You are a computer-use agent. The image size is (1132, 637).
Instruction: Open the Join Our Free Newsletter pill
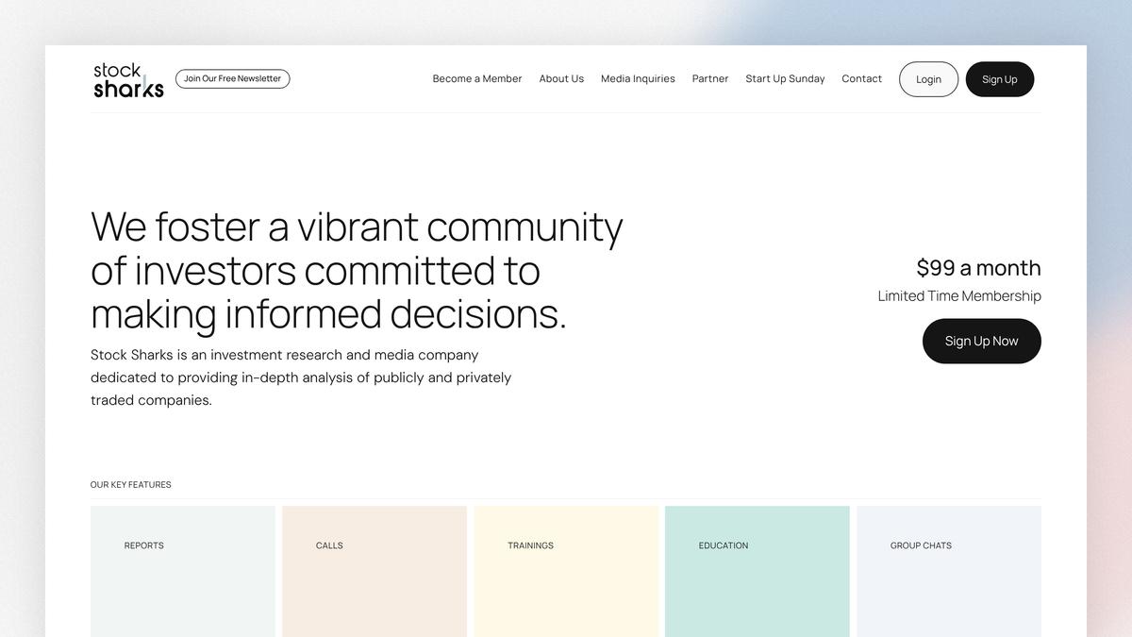coord(232,79)
